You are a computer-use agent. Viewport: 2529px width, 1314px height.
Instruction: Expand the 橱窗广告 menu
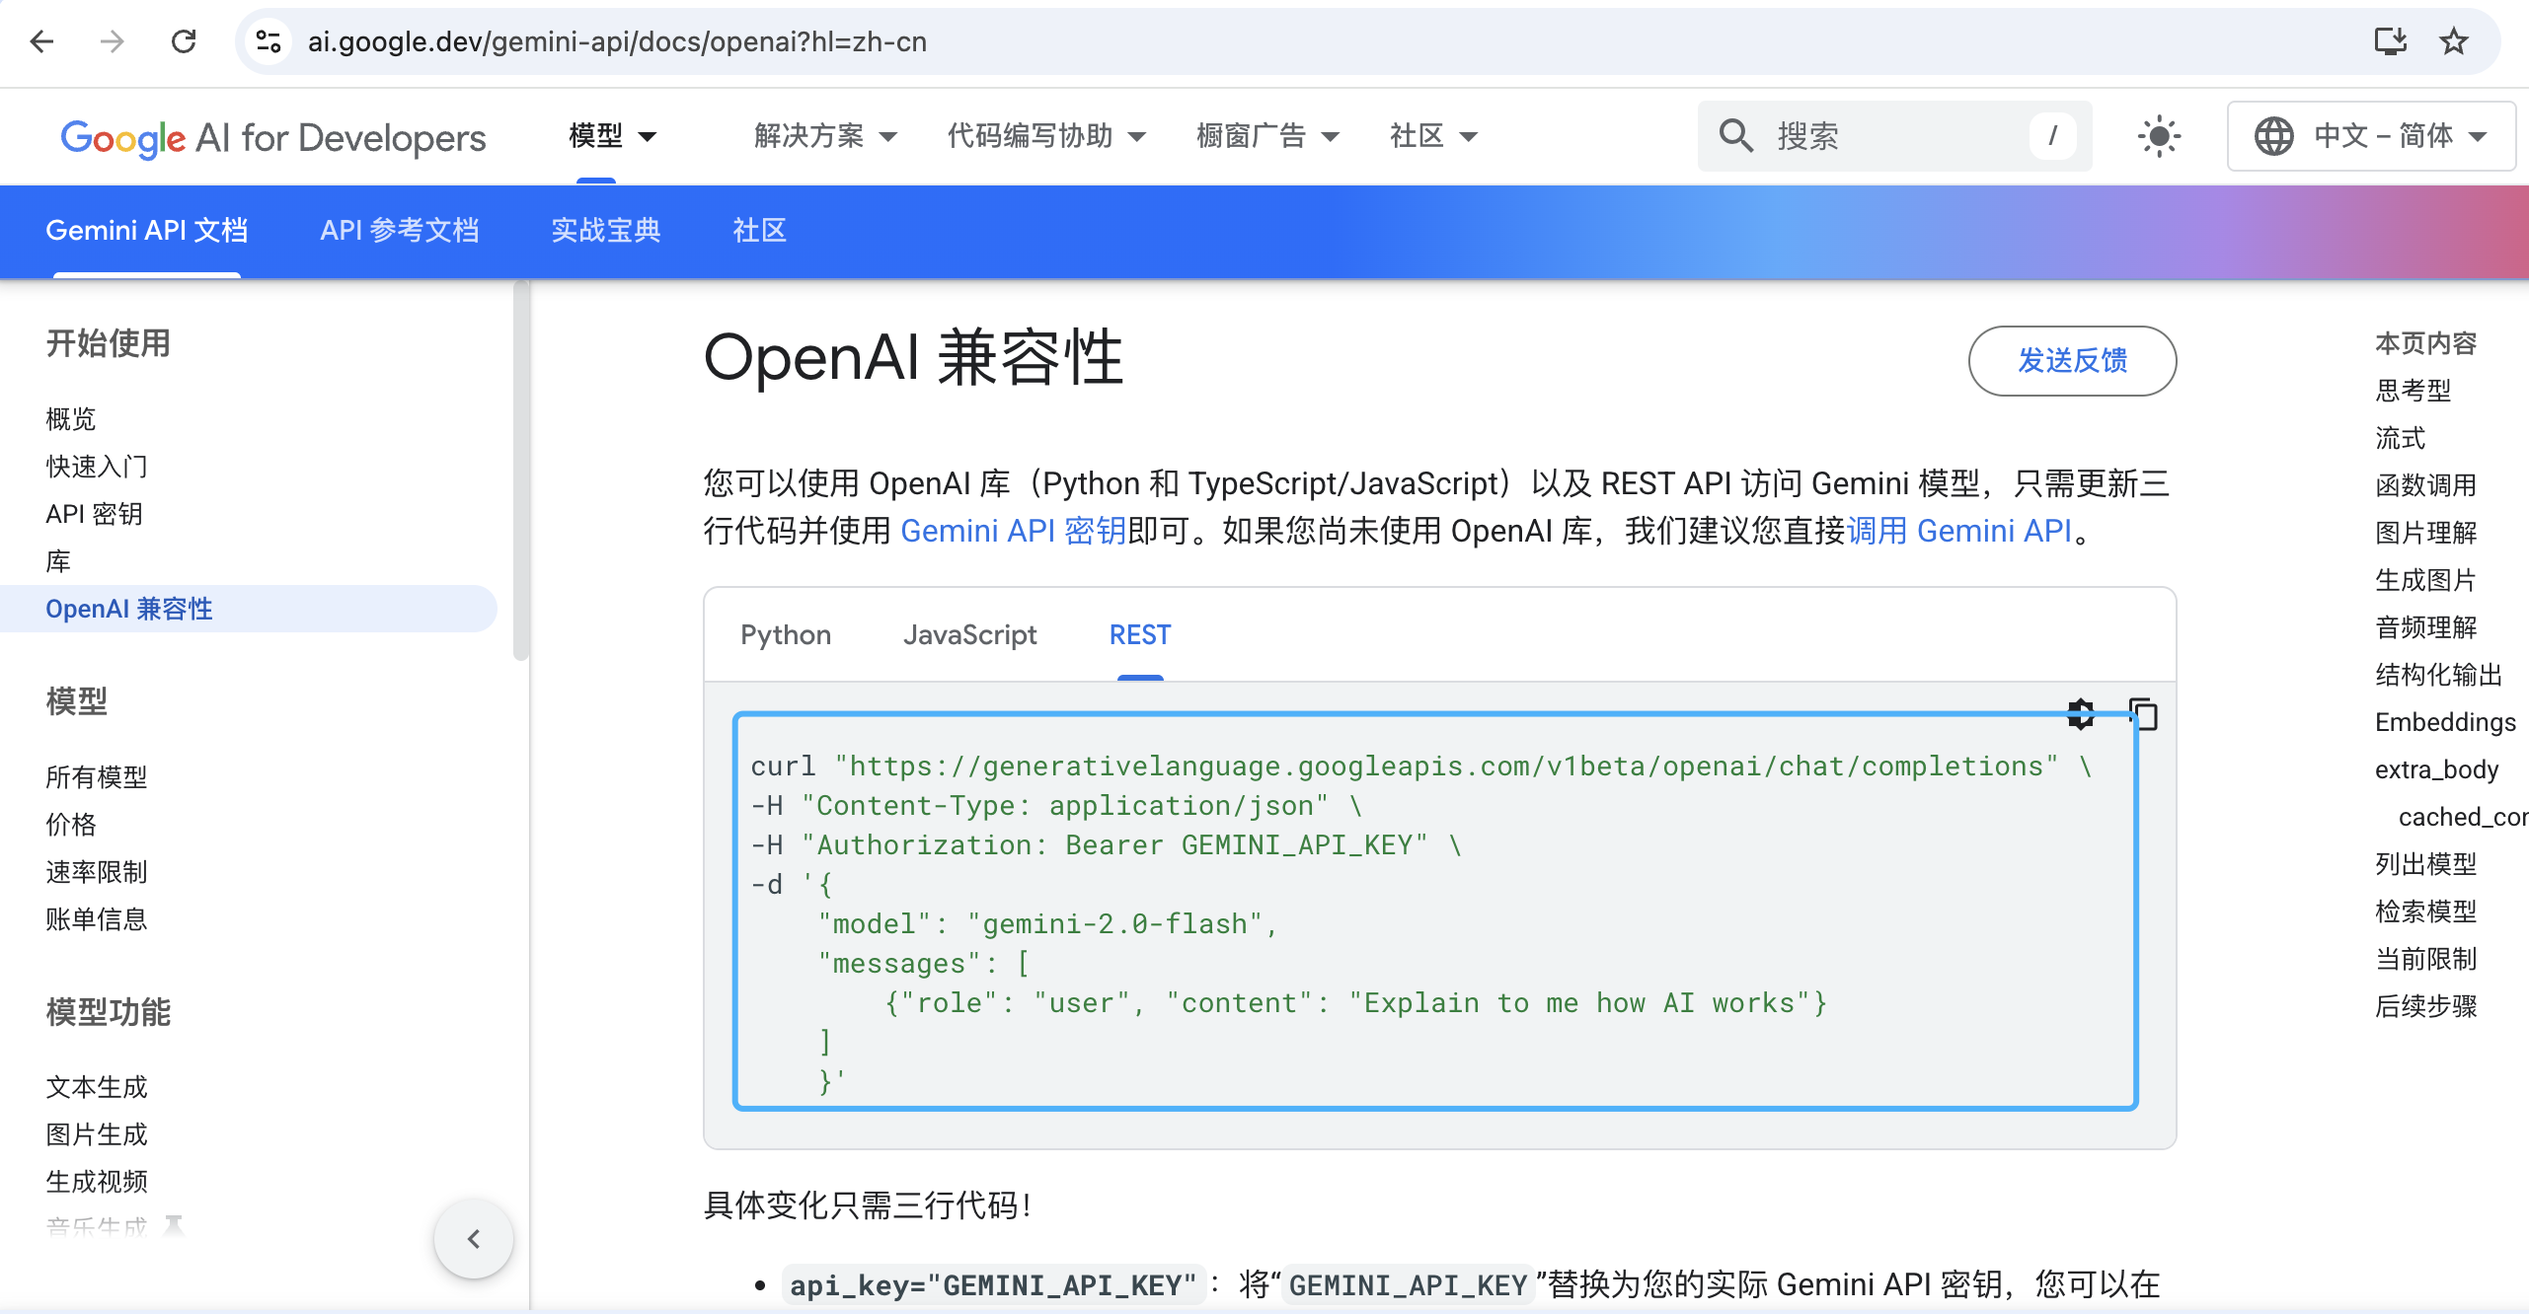1267,136
